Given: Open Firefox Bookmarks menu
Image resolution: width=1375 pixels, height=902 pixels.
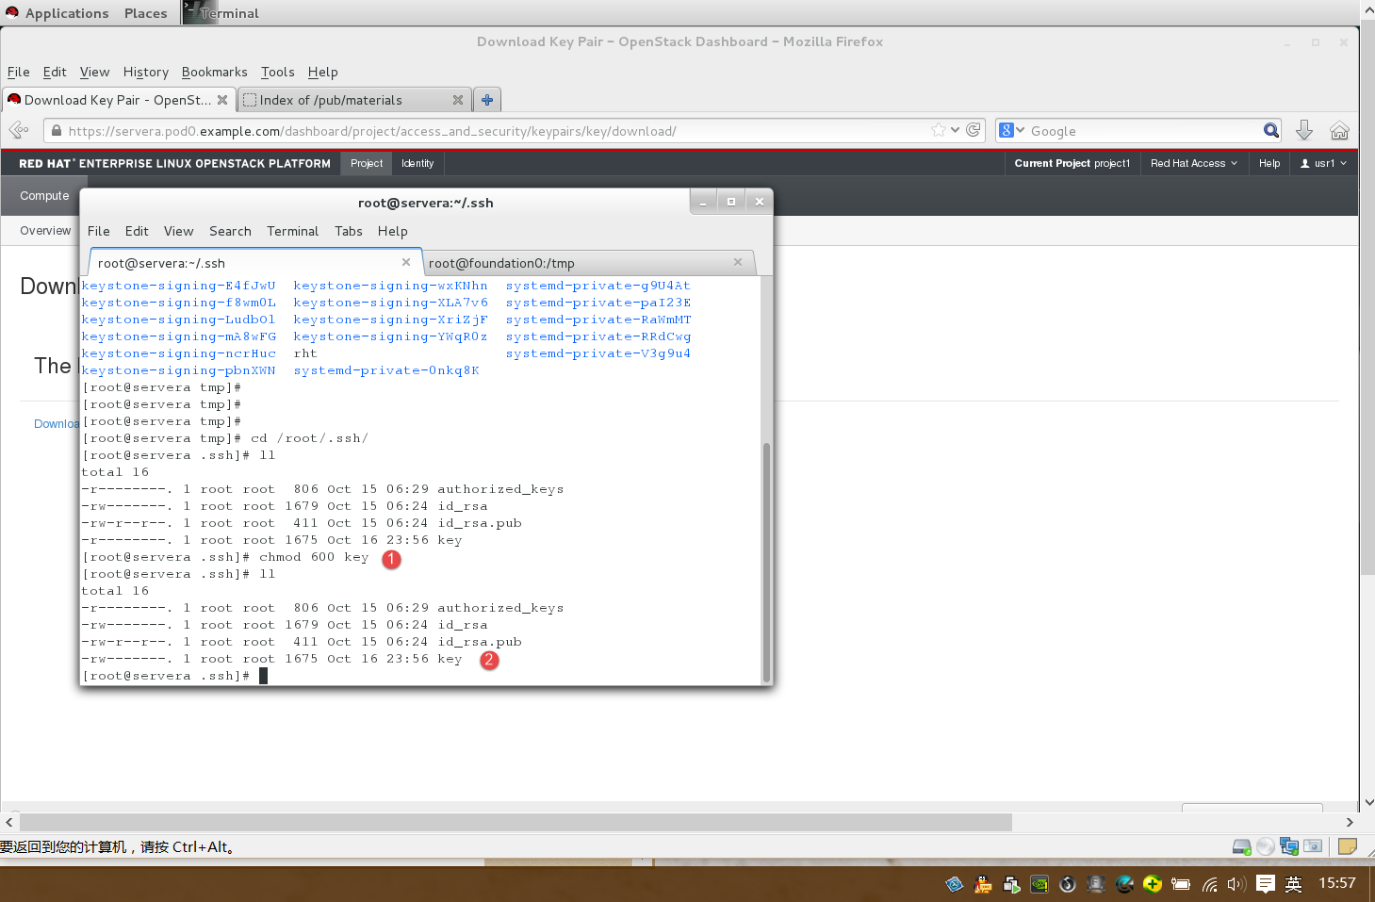Looking at the screenshot, I should (215, 72).
